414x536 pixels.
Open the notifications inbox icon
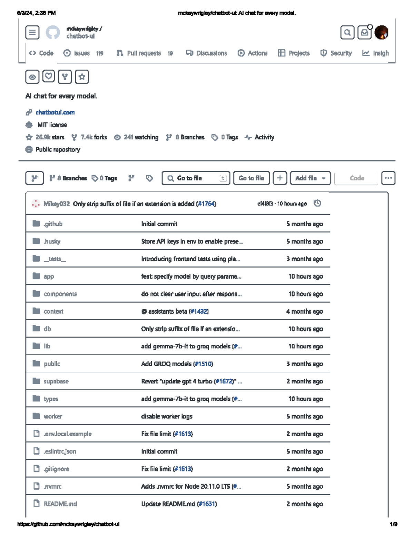[x=364, y=32]
